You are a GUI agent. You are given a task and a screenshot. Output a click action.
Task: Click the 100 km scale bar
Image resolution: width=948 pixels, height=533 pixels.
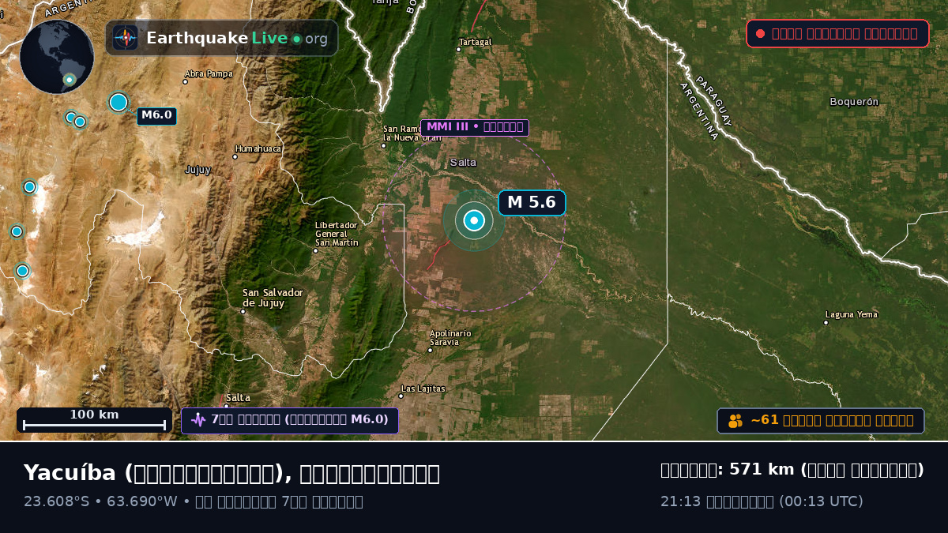click(x=94, y=420)
